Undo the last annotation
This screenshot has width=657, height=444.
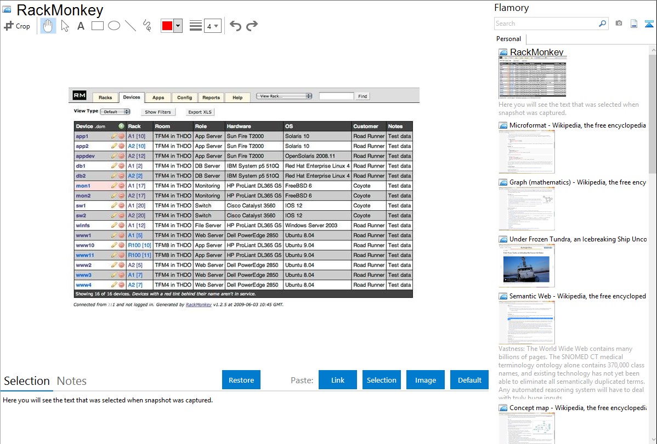pos(235,26)
